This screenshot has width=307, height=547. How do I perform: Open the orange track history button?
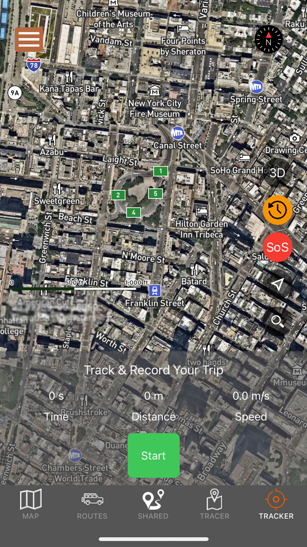pos(277,210)
